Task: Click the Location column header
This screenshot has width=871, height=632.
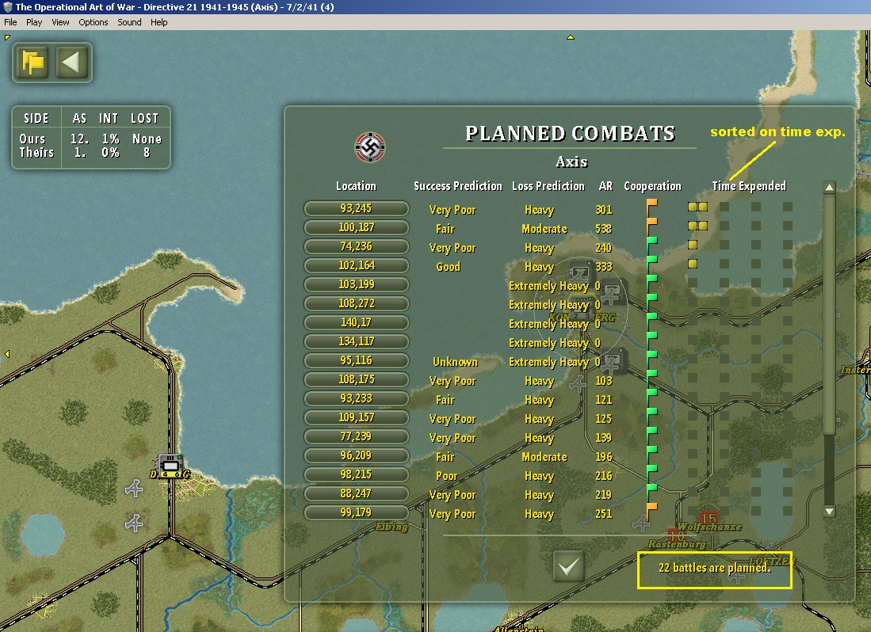Action: click(356, 186)
